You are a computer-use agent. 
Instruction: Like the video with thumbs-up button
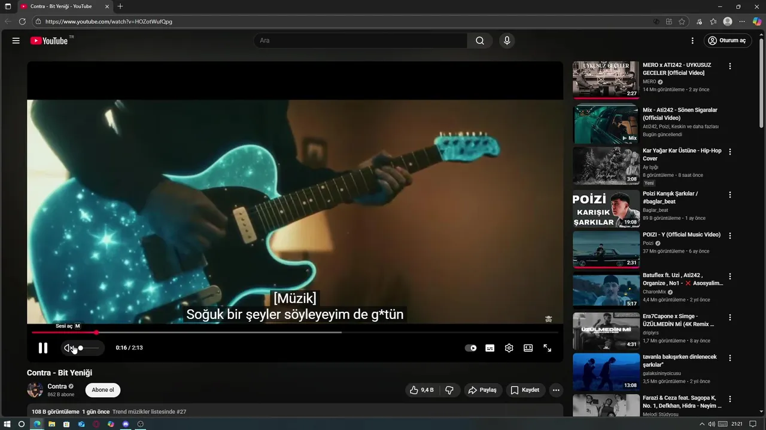pyautogui.click(x=422, y=390)
